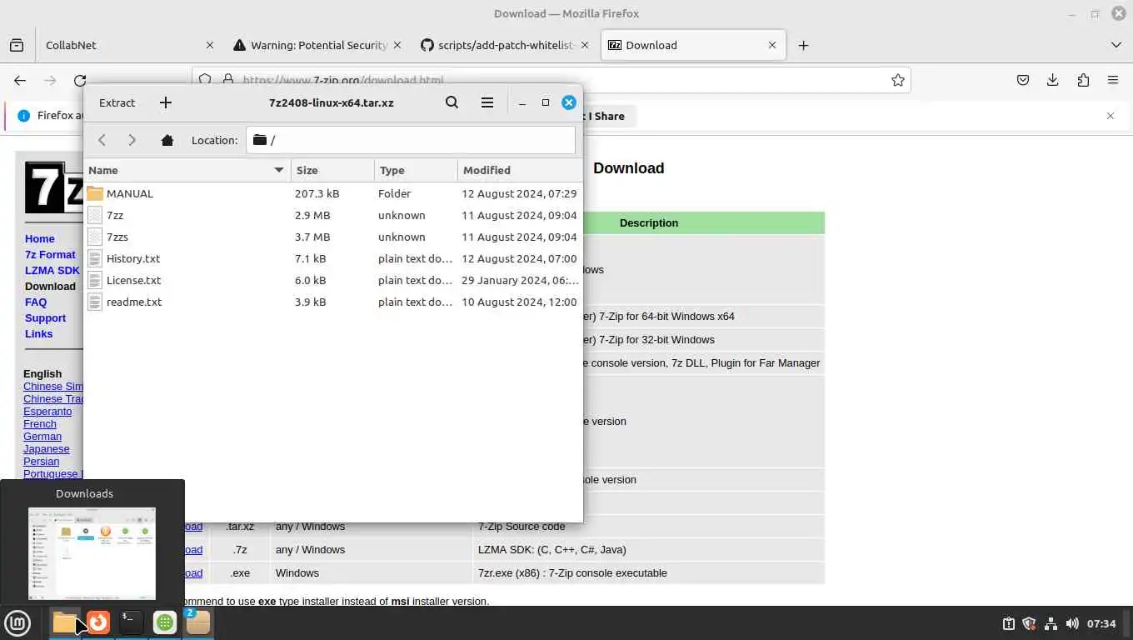1133x640 pixels.
Task: Open the Firefox downloads panel
Action: [1053, 80]
